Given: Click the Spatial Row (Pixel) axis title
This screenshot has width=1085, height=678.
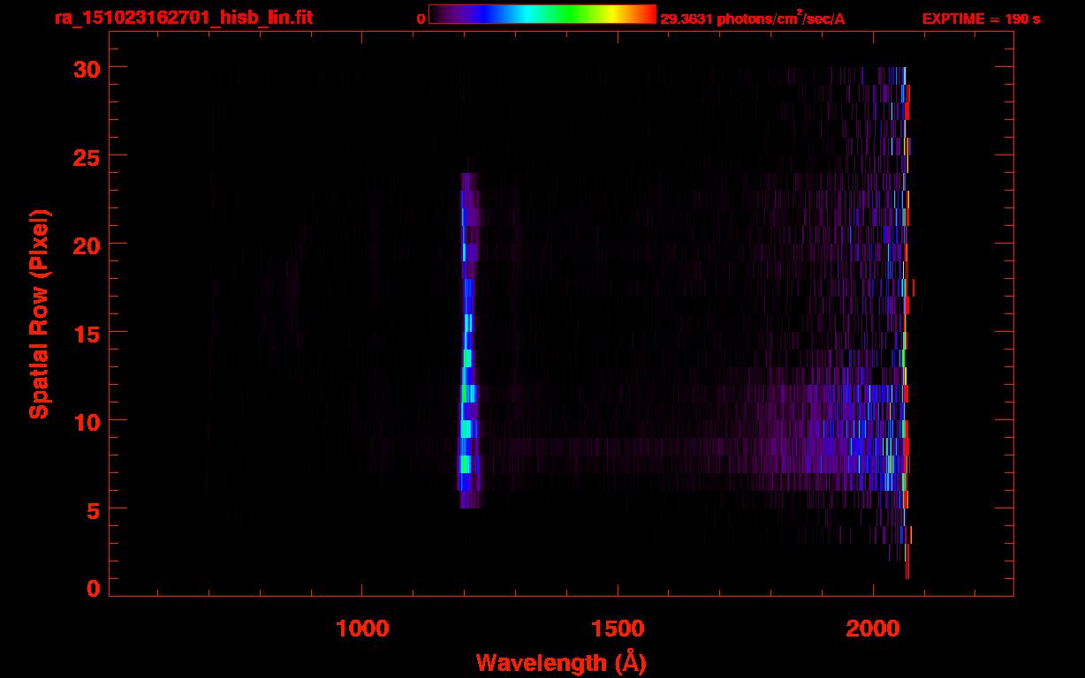Looking at the screenshot, I should (39, 313).
